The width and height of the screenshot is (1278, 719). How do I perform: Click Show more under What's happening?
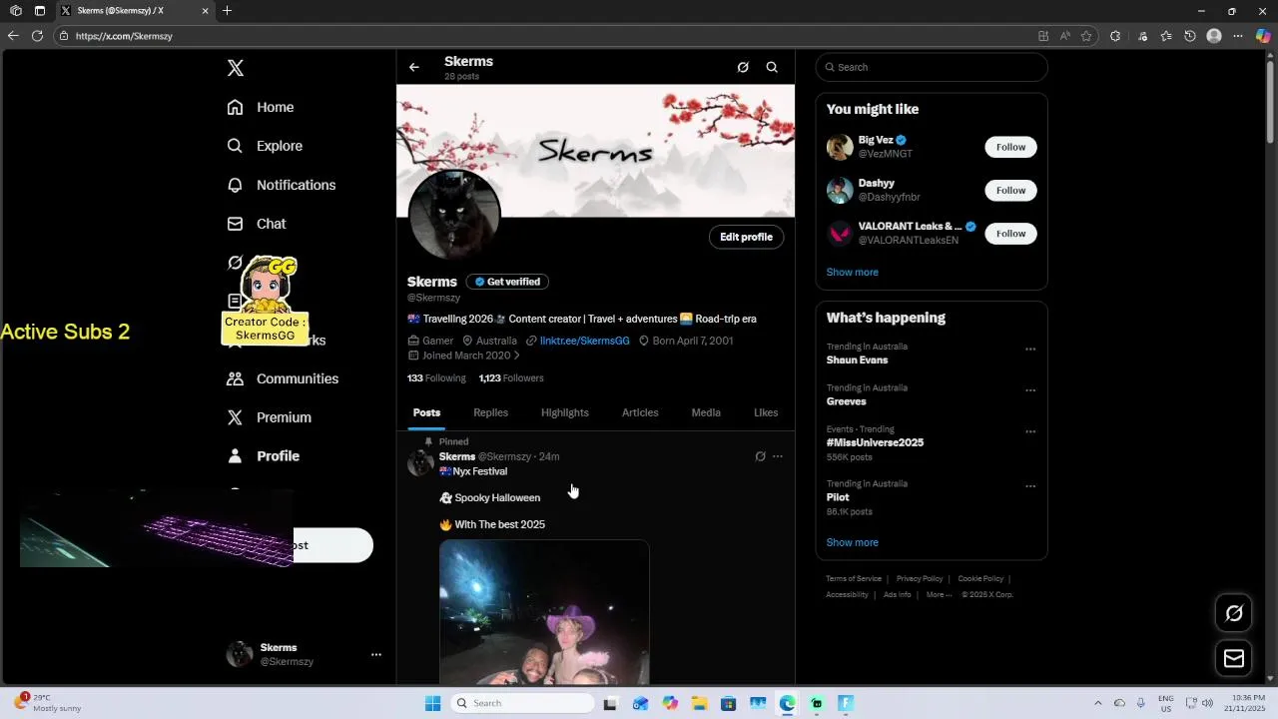tap(853, 542)
